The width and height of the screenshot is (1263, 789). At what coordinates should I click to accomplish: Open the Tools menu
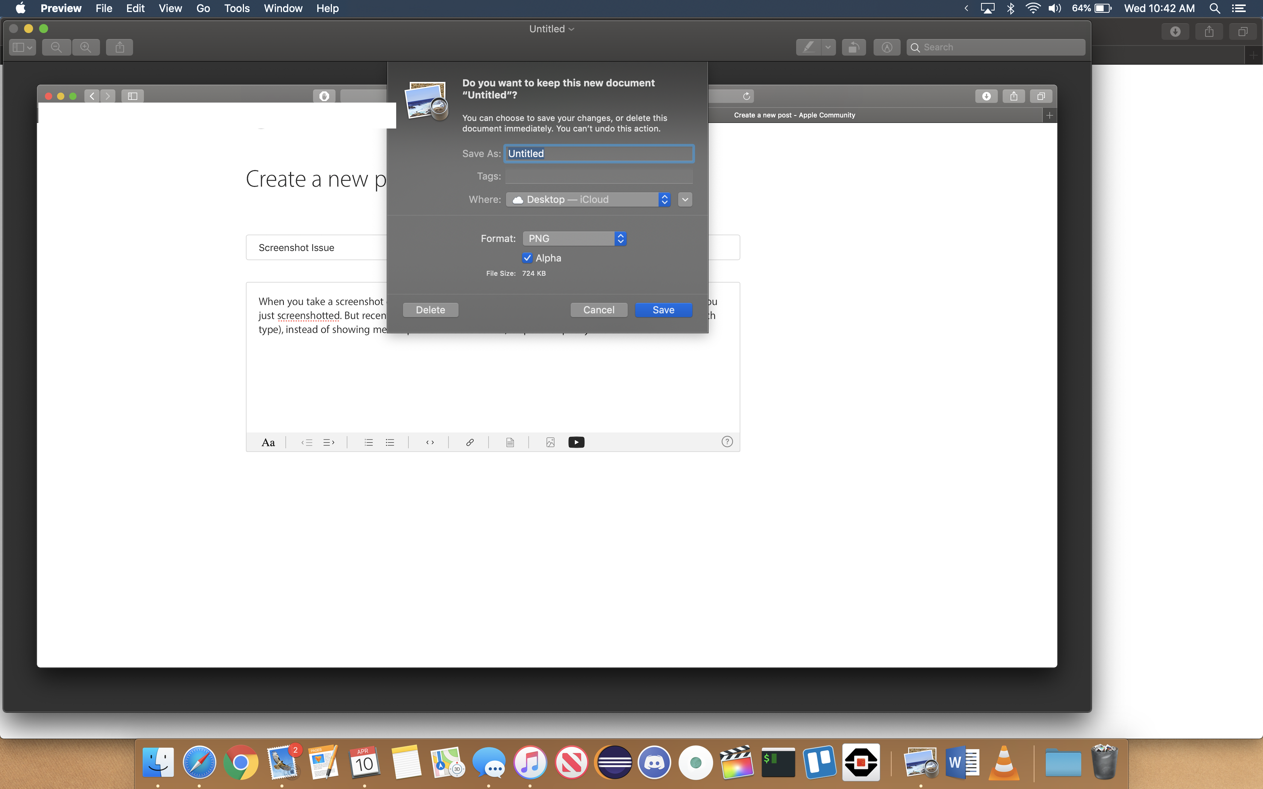[236, 8]
